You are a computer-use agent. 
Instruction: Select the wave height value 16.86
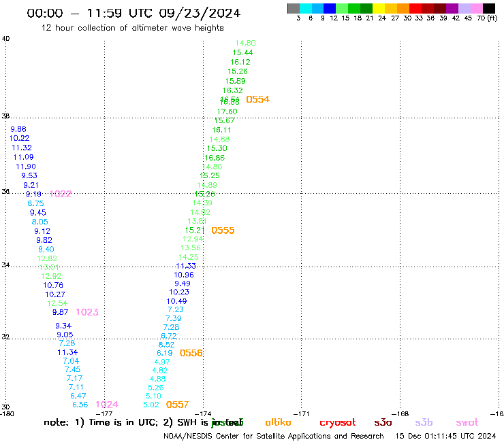pos(215,158)
